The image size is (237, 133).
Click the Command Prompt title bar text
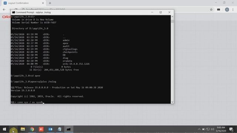coord(33,12)
